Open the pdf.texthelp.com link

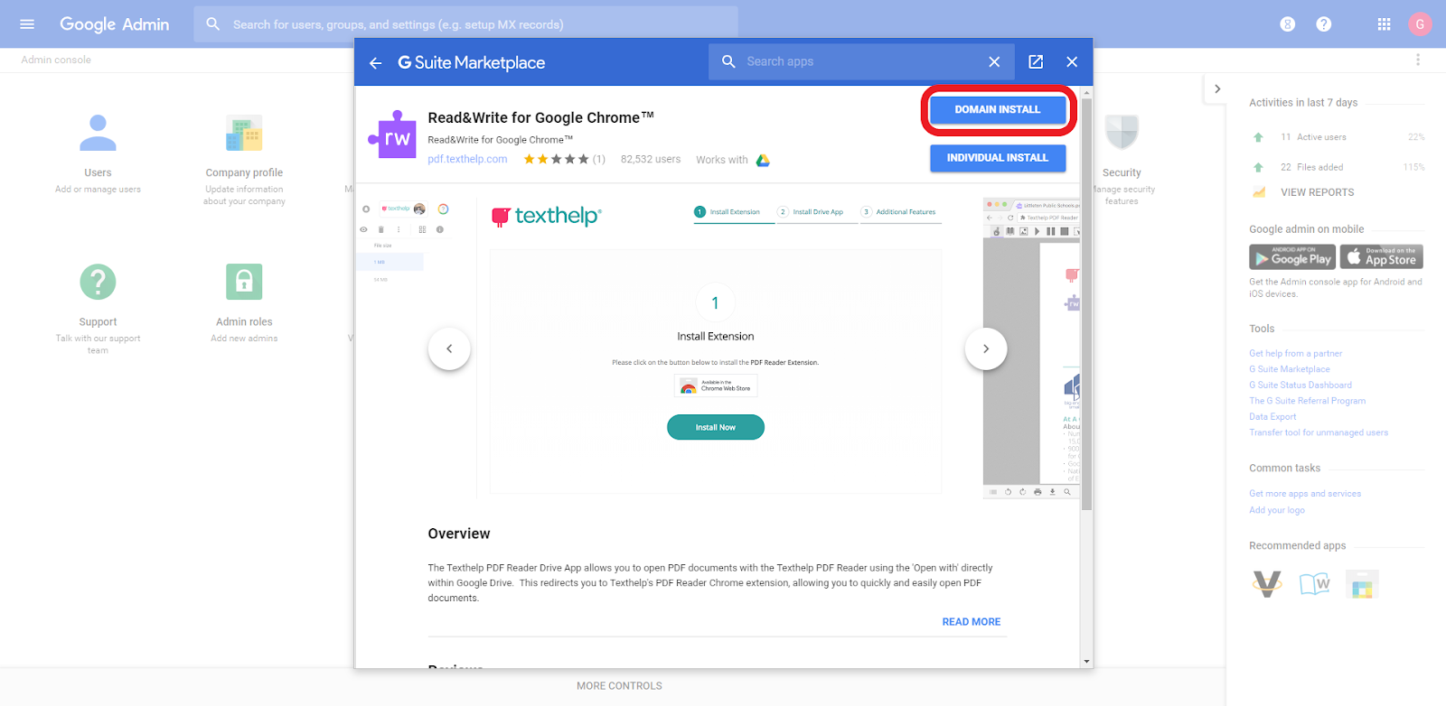(x=467, y=159)
